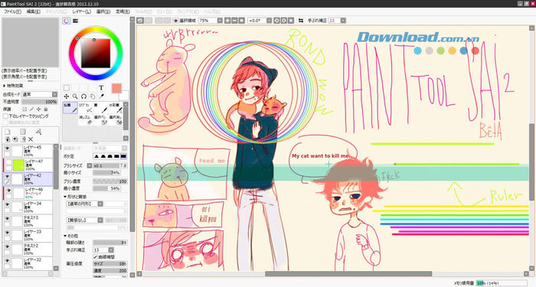This screenshot has width=536, height=287.
Task: Adjust the layer opacity 100% slider
Action: point(39,102)
